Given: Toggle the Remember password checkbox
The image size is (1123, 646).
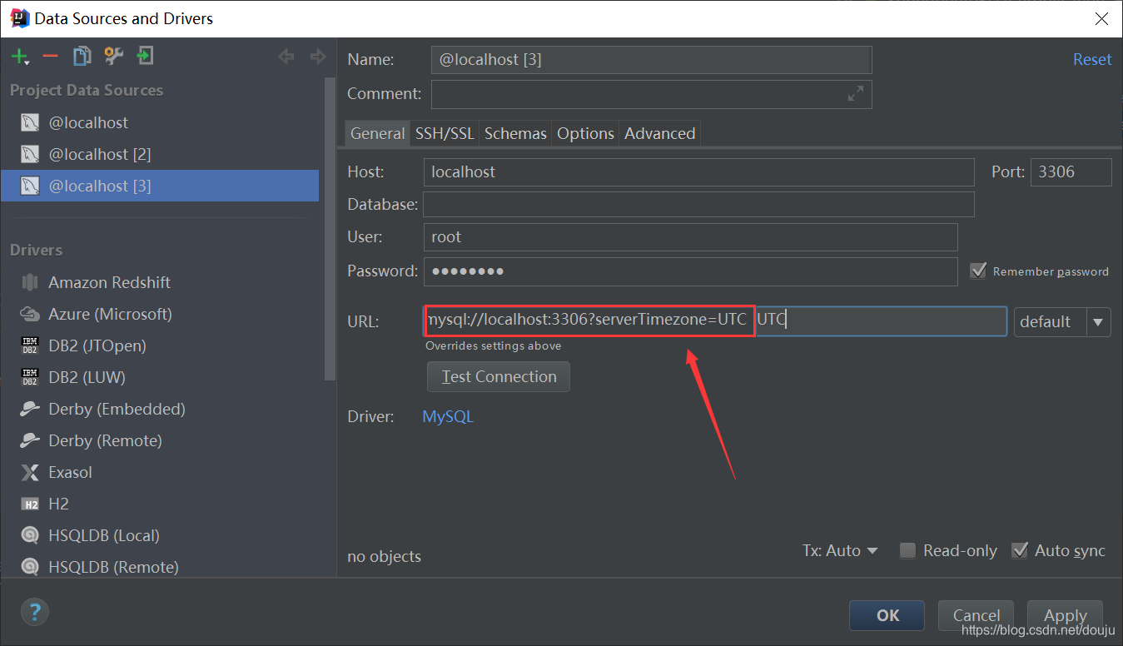Looking at the screenshot, I should tap(978, 271).
